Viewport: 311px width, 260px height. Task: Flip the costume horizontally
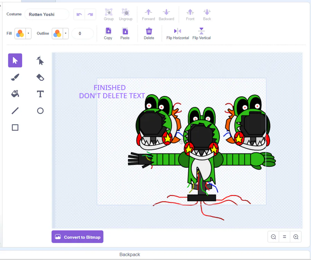(178, 34)
